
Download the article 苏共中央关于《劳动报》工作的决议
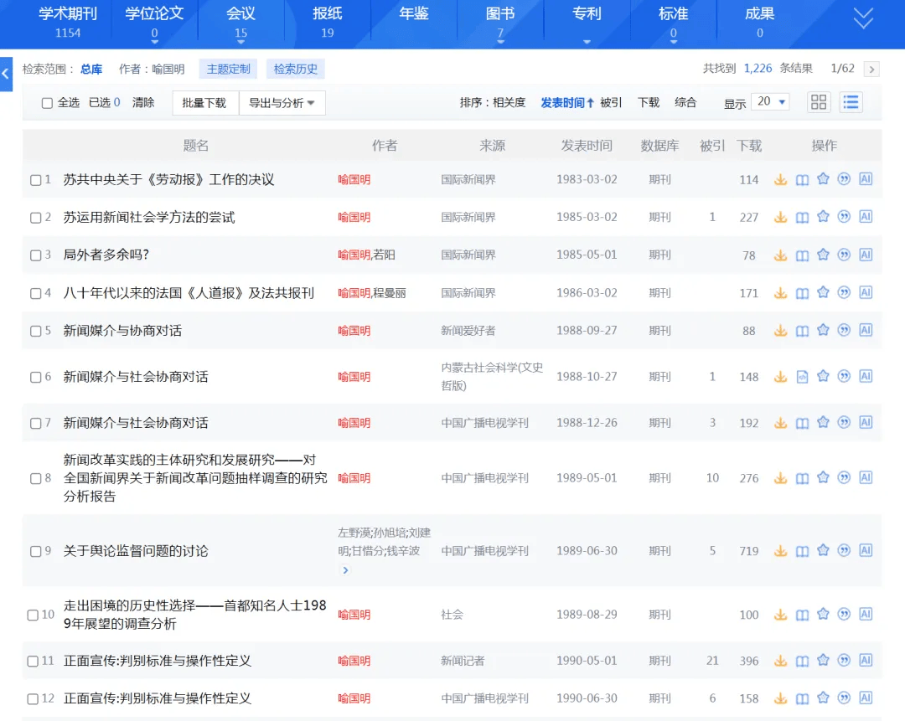(x=780, y=179)
